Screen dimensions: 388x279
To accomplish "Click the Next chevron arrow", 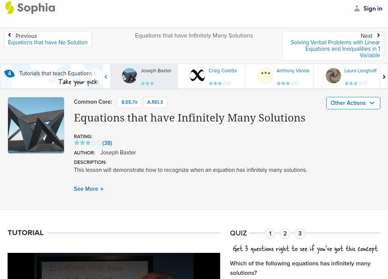I will pos(379,36).
